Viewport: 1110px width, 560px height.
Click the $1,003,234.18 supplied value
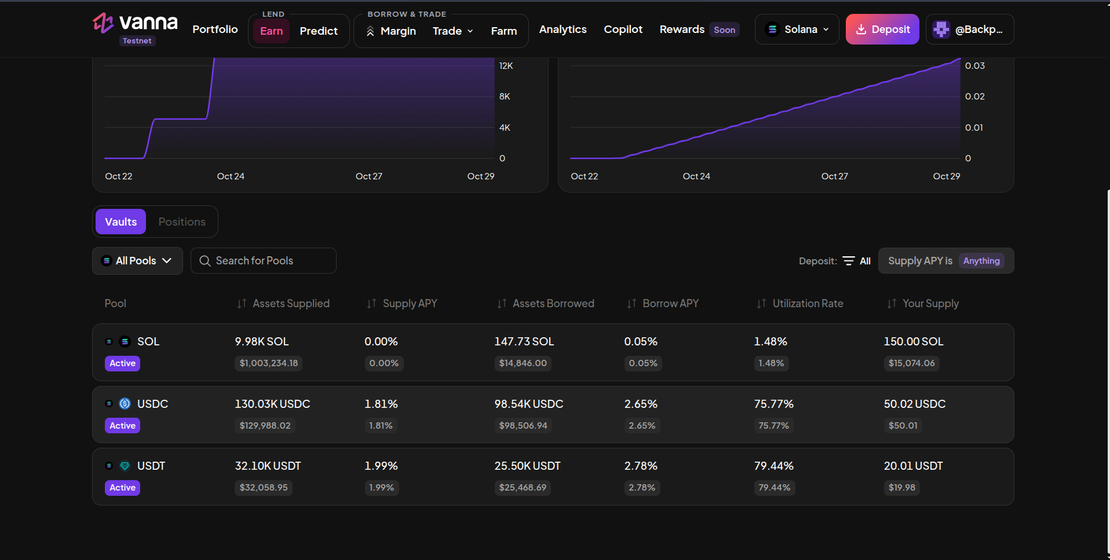click(269, 363)
